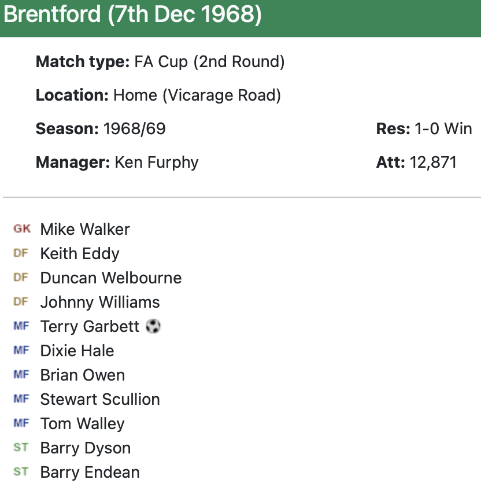Open Stewart Scullion's profile

click(100, 399)
